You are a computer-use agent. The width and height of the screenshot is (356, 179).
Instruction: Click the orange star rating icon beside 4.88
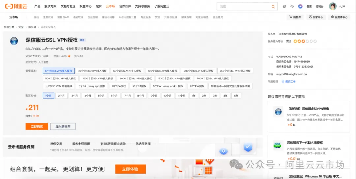coord(69,56)
